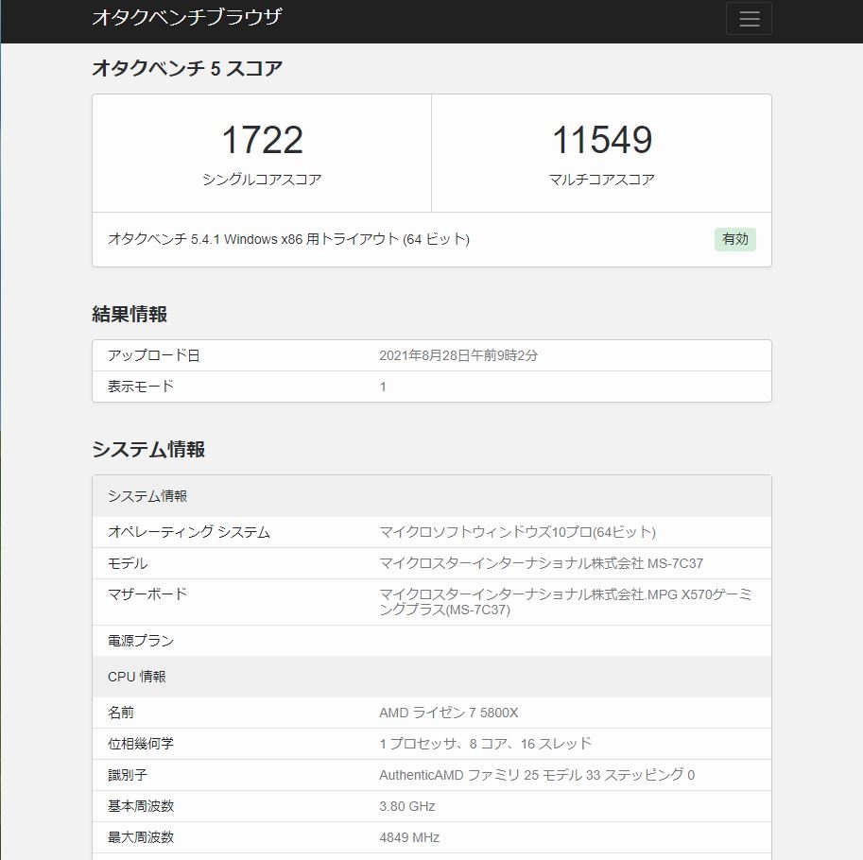The image size is (863, 860).
Task: Click the 位相幾何学 row label
Action: click(x=140, y=744)
